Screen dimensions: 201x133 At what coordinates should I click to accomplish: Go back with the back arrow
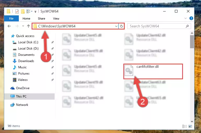point(9,26)
